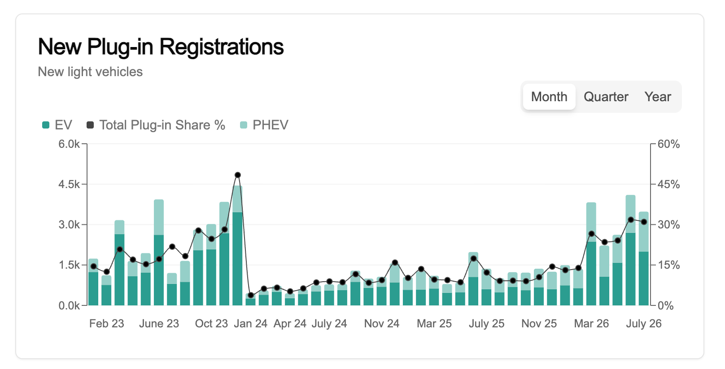
Task: Click the light green PHEV legend swatch
Action: pyautogui.click(x=244, y=125)
